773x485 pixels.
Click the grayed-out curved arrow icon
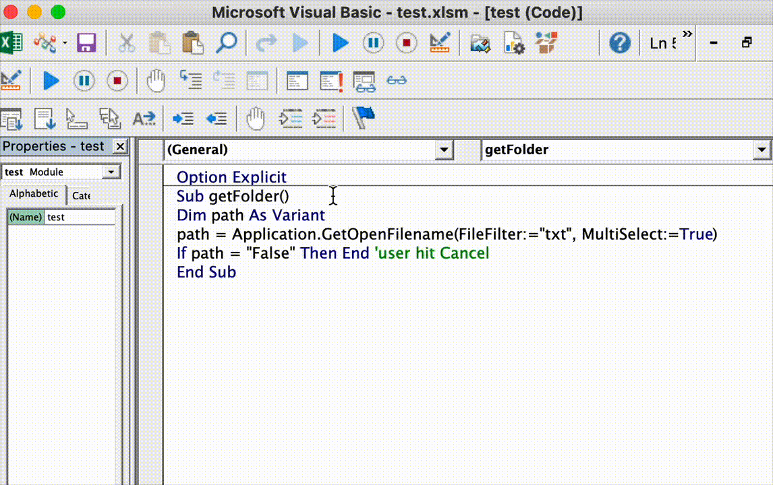click(x=266, y=43)
